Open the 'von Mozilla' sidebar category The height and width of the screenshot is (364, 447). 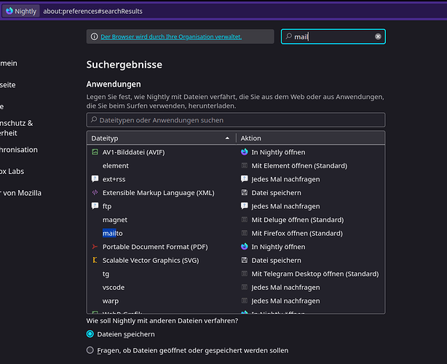(20, 193)
